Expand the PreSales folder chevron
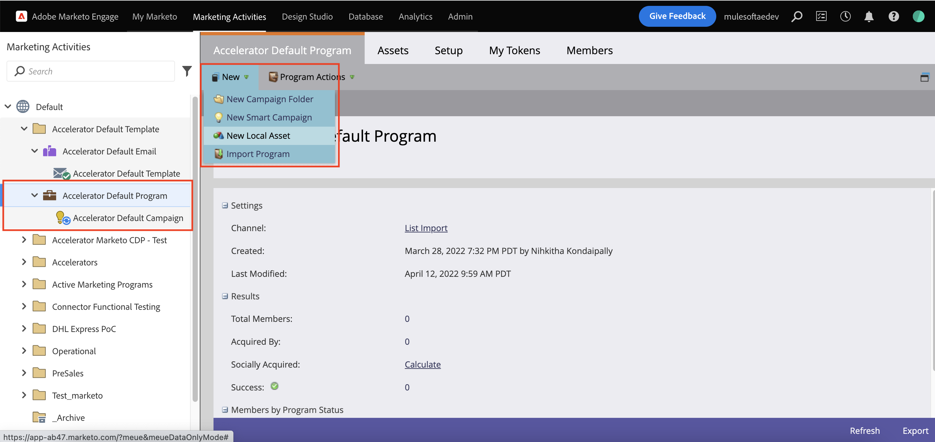 [24, 373]
